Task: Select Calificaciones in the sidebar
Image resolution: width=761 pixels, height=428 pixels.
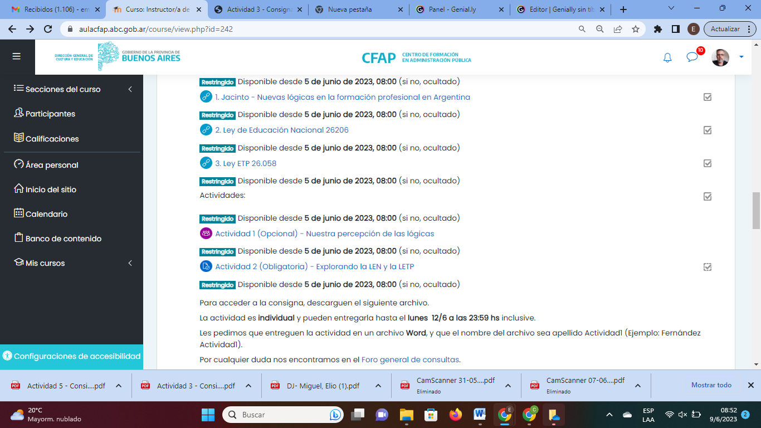Action: 52,139
